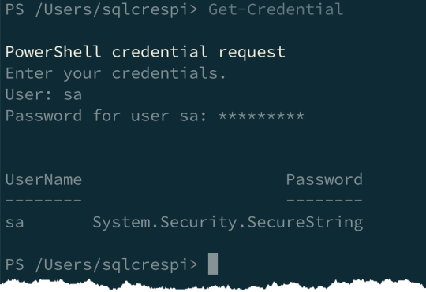This screenshot has width=426, height=292.
Task: Click the Get-Credential command text
Action: point(276,9)
